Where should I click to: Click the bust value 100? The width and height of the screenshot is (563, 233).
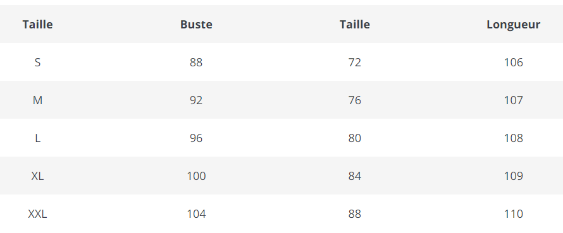coord(196,176)
